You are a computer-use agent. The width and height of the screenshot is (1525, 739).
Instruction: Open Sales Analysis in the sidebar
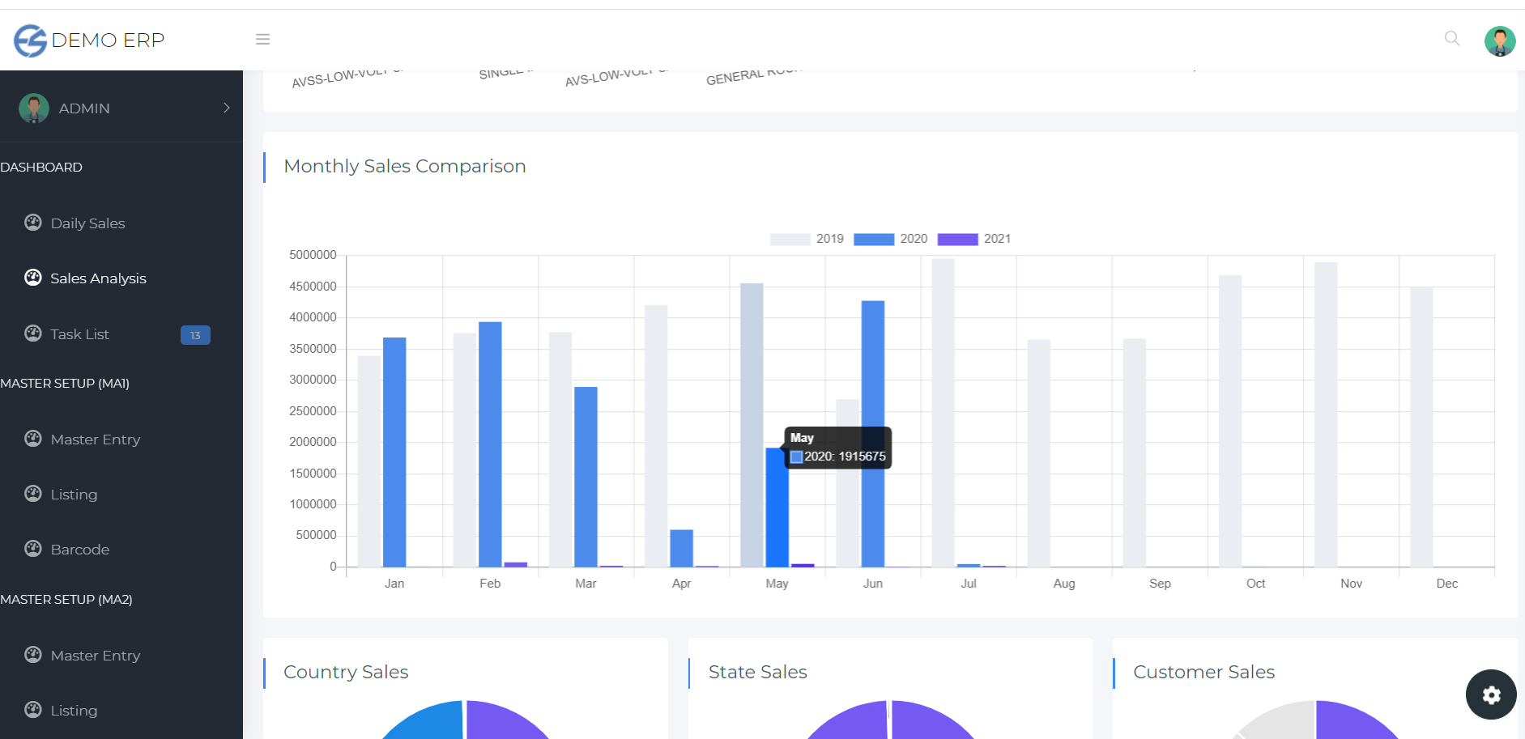98,278
